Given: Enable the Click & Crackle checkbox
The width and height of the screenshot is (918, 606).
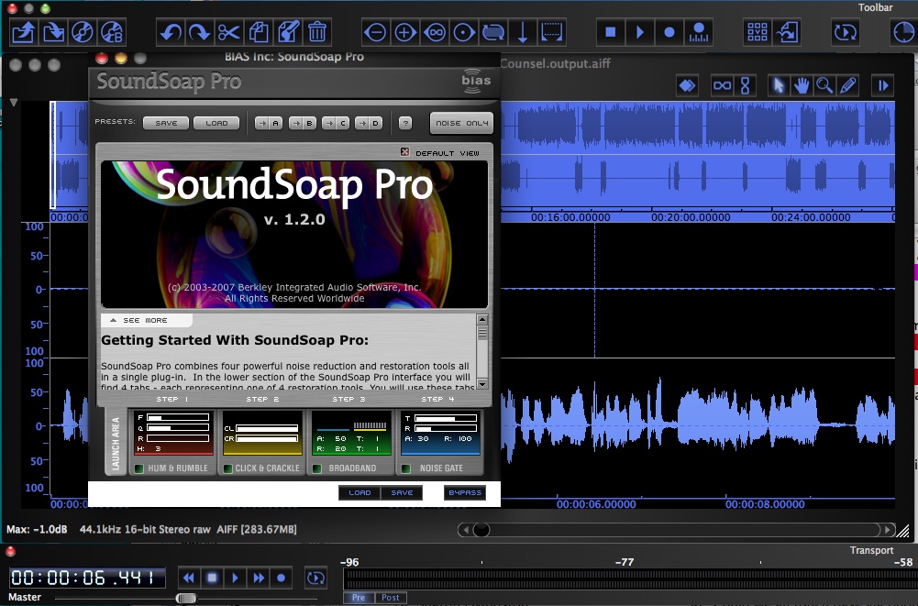Looking at the screenshot, I should point(227,468).
